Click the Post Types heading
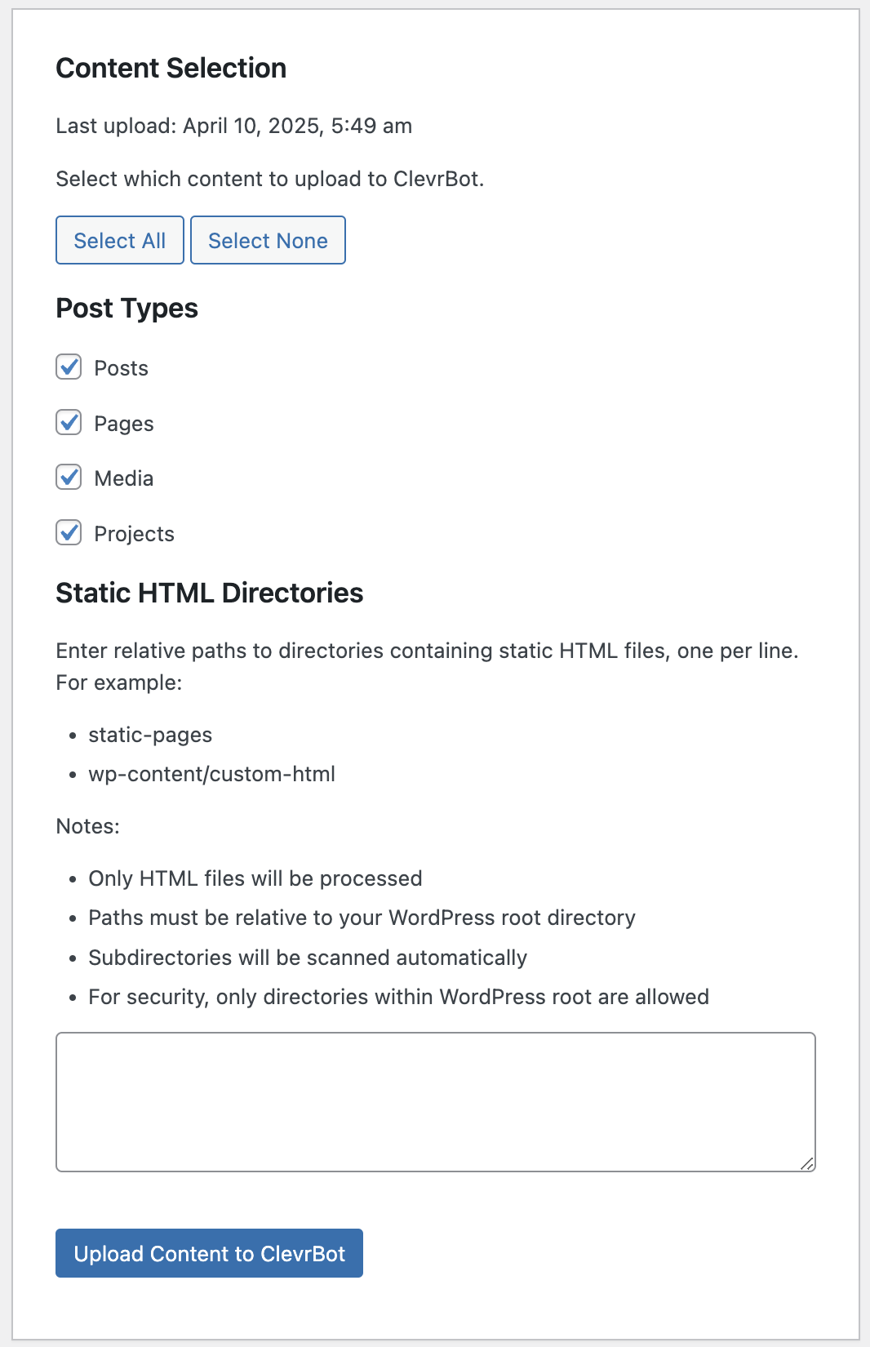 (127, 309)
